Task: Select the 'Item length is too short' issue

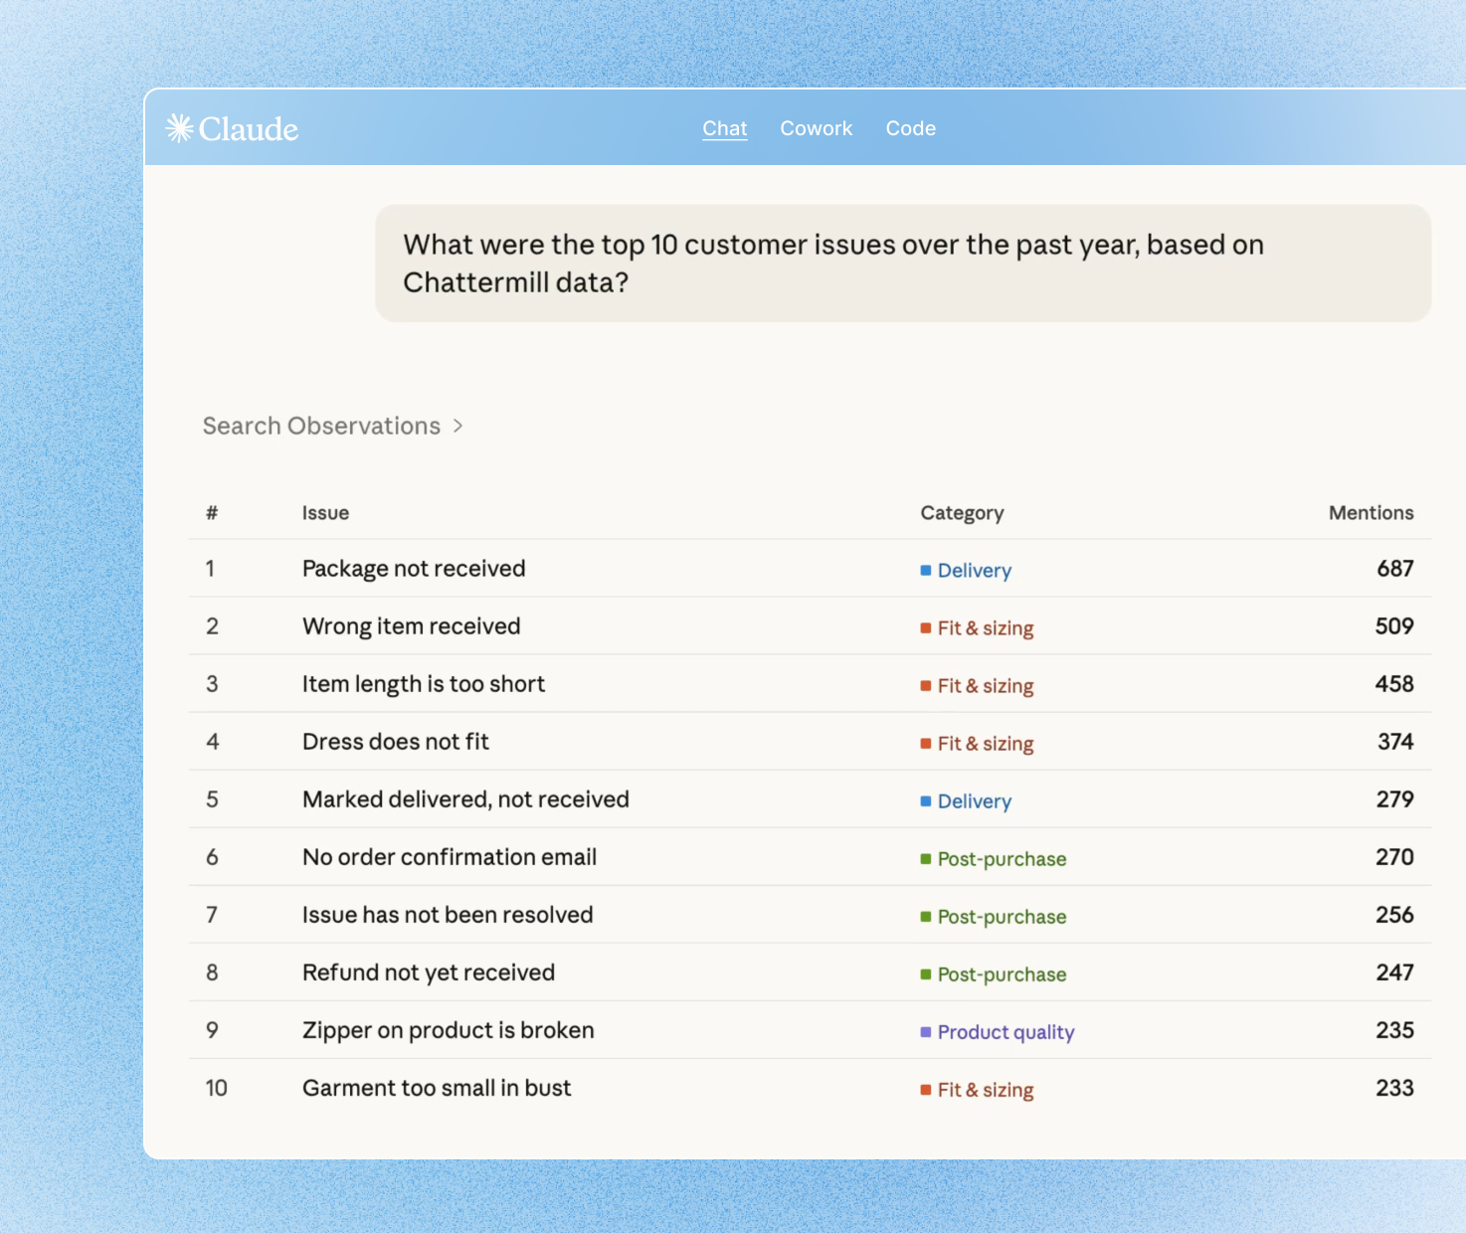Action: pos(424,684)
